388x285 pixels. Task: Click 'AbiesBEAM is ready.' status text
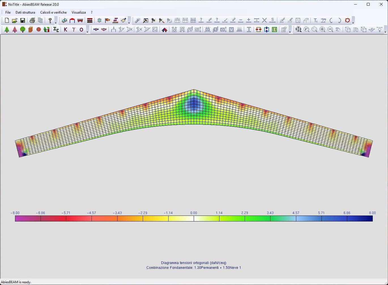coord(16,282)
